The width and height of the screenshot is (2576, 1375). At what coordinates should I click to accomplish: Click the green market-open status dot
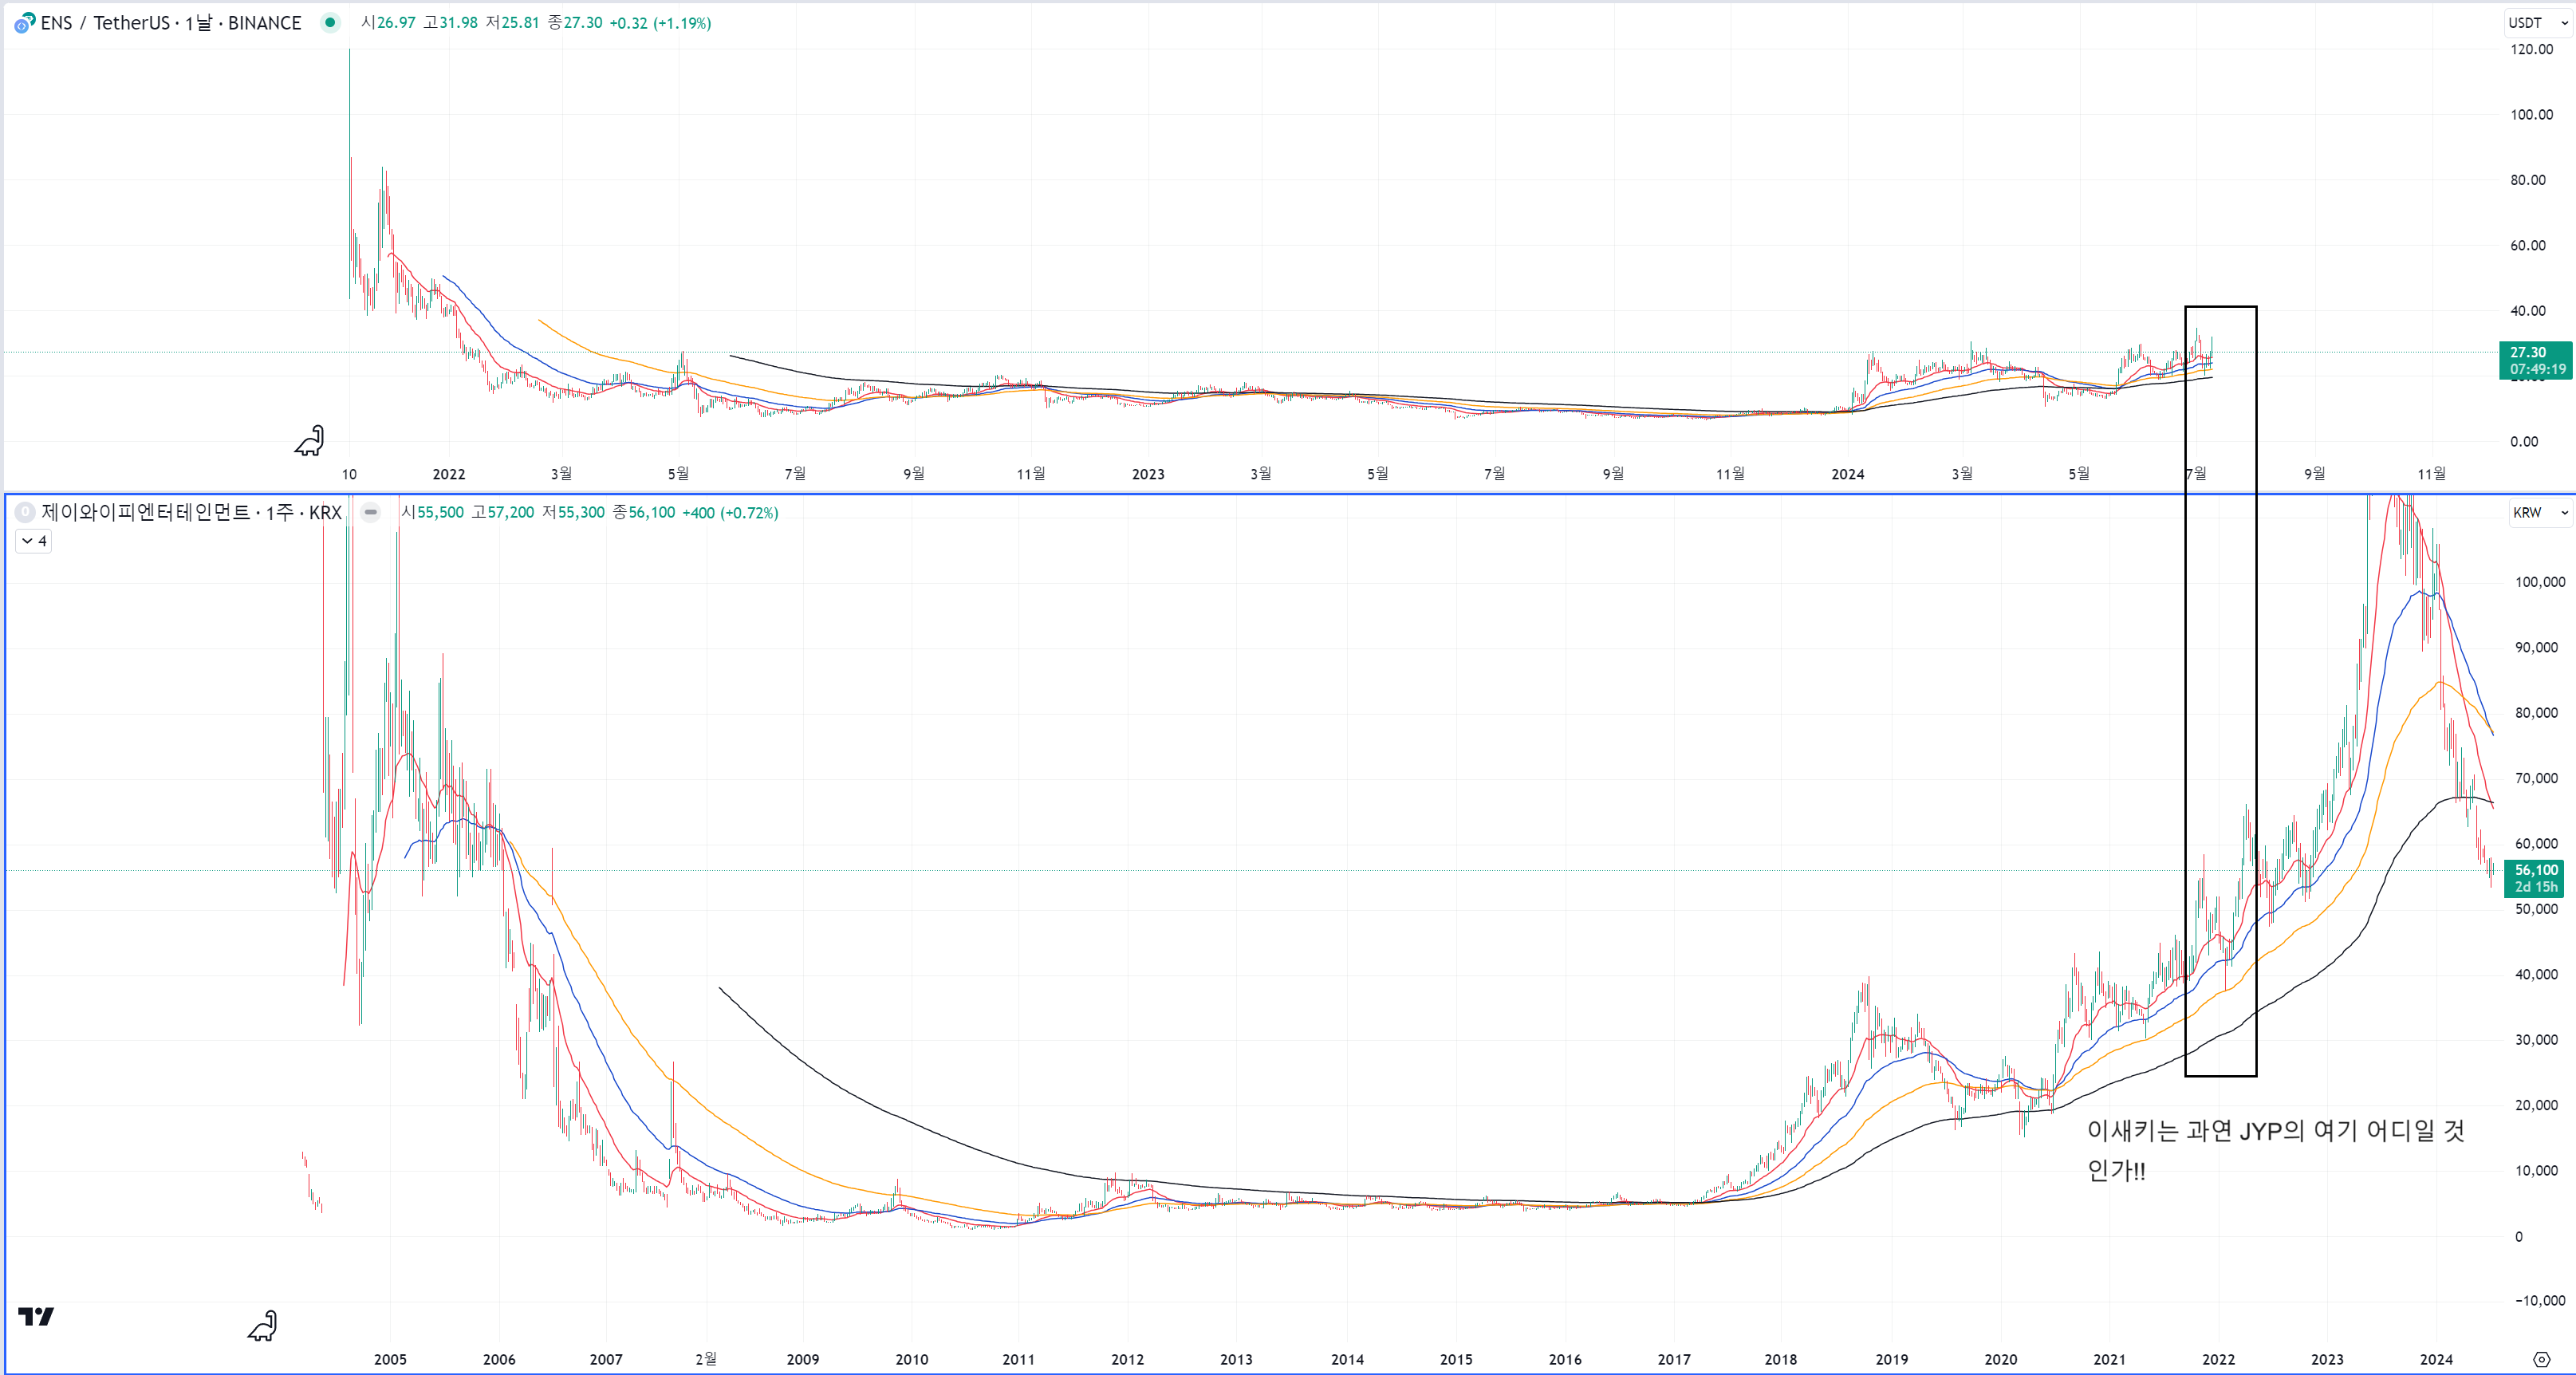coord(330,22)
